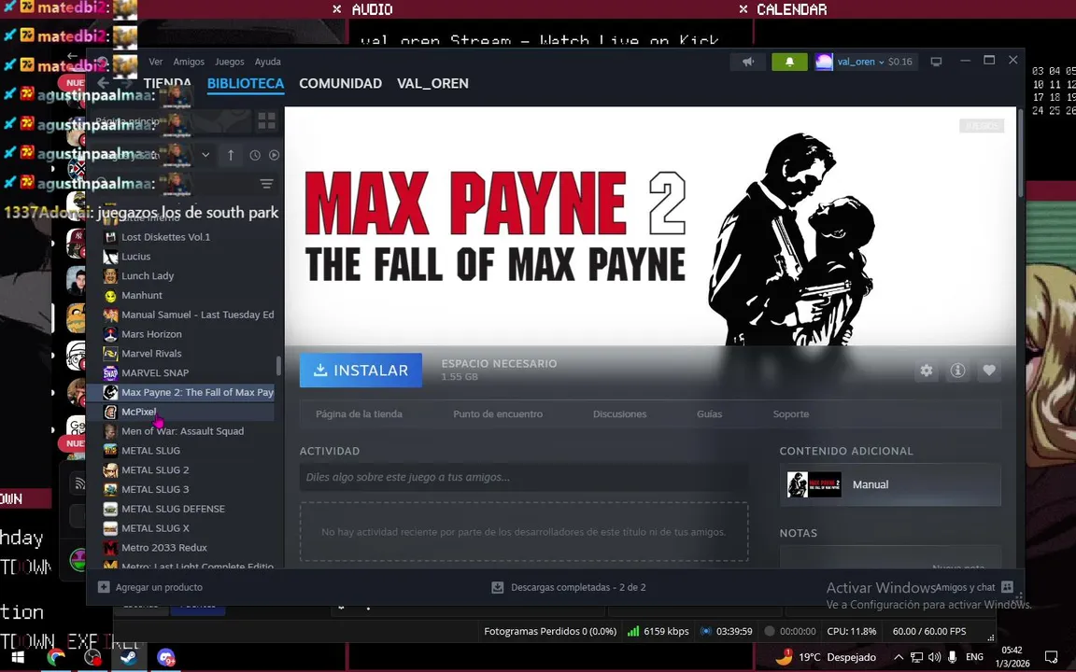Open Discord from the taskbar

pyautogui.click(x=165, y=657)
